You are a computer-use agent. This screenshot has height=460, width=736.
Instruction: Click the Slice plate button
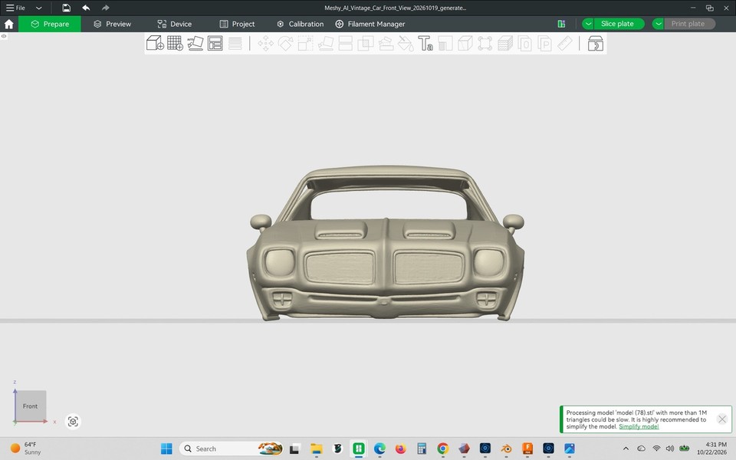pyautogui.click(x=617, y=24)
